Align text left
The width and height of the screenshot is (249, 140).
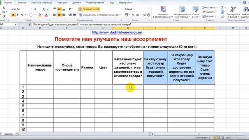click(54, 15)
